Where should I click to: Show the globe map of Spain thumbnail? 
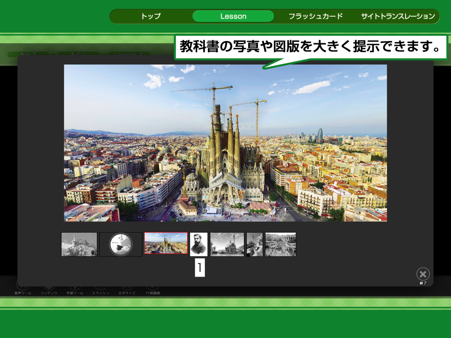coord(121,244)
